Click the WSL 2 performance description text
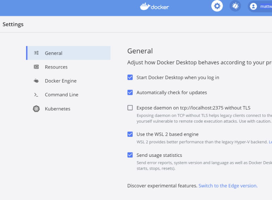The height and width of the screenshot is (200, 272). (202, 142)
